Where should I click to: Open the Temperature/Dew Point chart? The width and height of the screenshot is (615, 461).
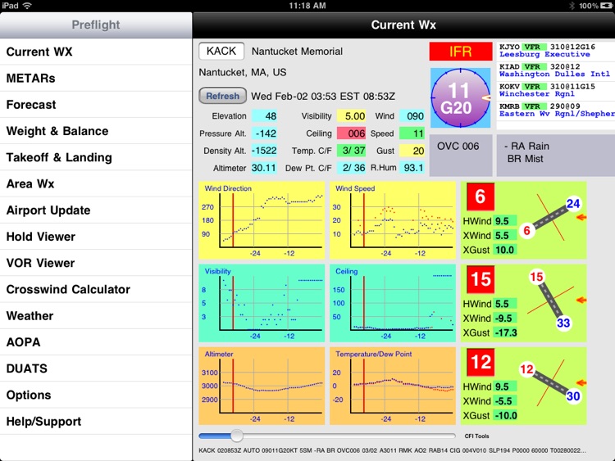click(393, 386)
